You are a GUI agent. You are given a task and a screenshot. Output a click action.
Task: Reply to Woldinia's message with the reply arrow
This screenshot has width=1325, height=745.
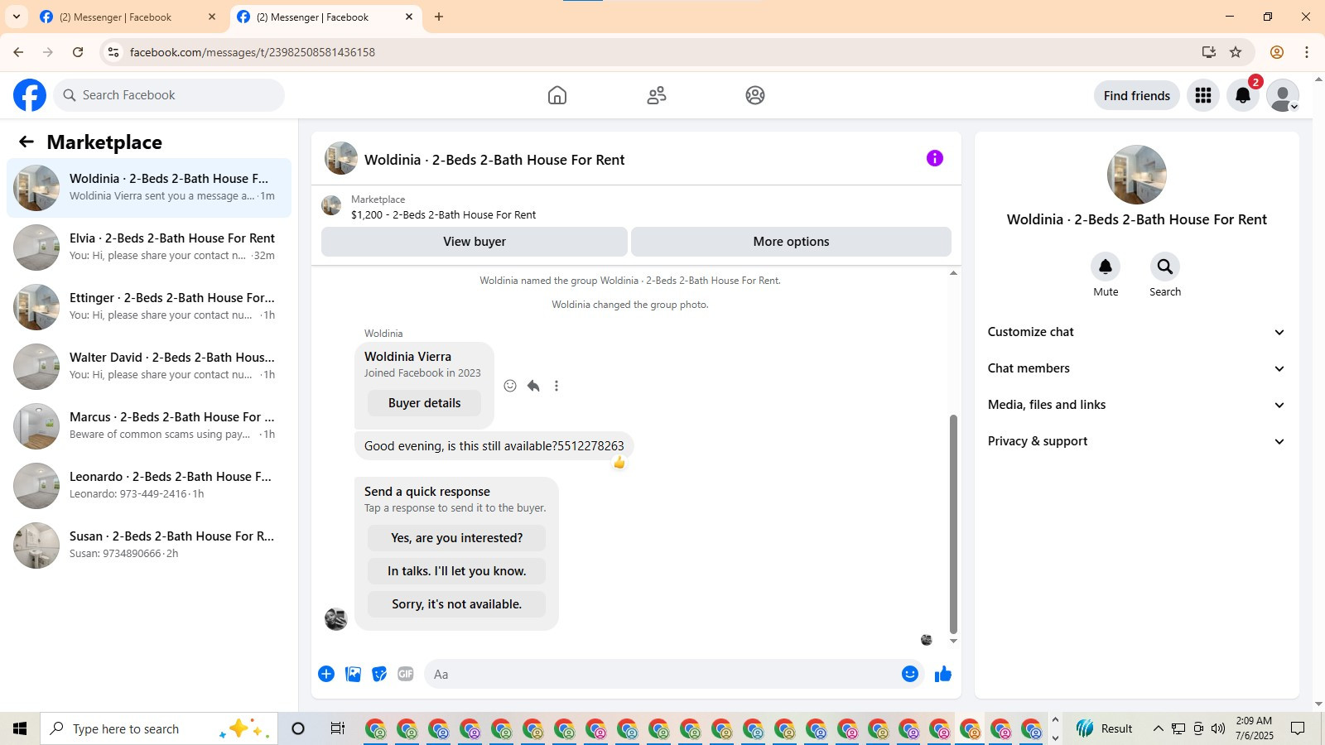[533, 386]
